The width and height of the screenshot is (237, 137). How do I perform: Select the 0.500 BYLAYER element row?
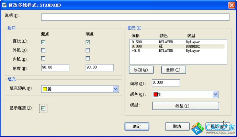point(178,42)
